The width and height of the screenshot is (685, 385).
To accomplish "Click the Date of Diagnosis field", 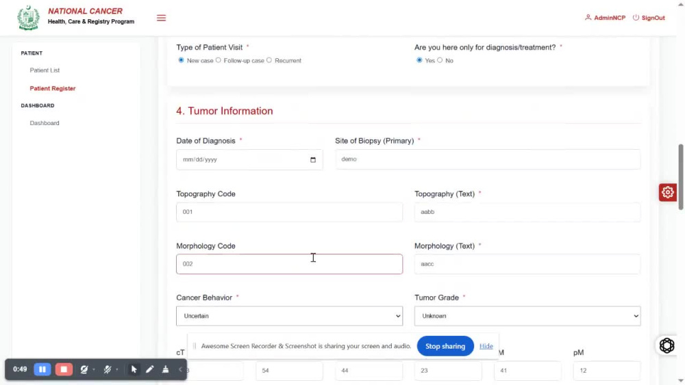I will 249,159.
